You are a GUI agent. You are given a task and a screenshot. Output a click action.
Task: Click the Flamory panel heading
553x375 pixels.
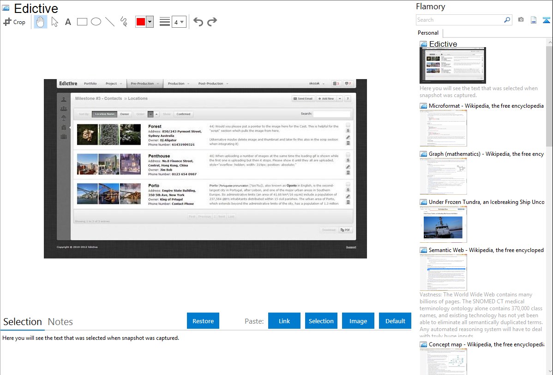(430, 6)
